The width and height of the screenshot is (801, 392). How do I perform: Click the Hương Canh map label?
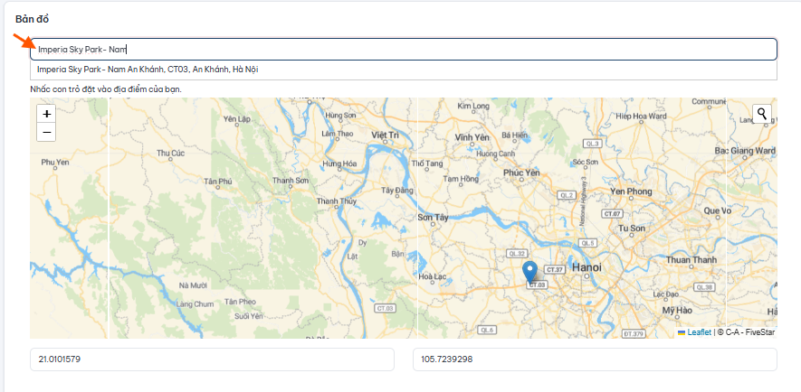click(495, 154)
